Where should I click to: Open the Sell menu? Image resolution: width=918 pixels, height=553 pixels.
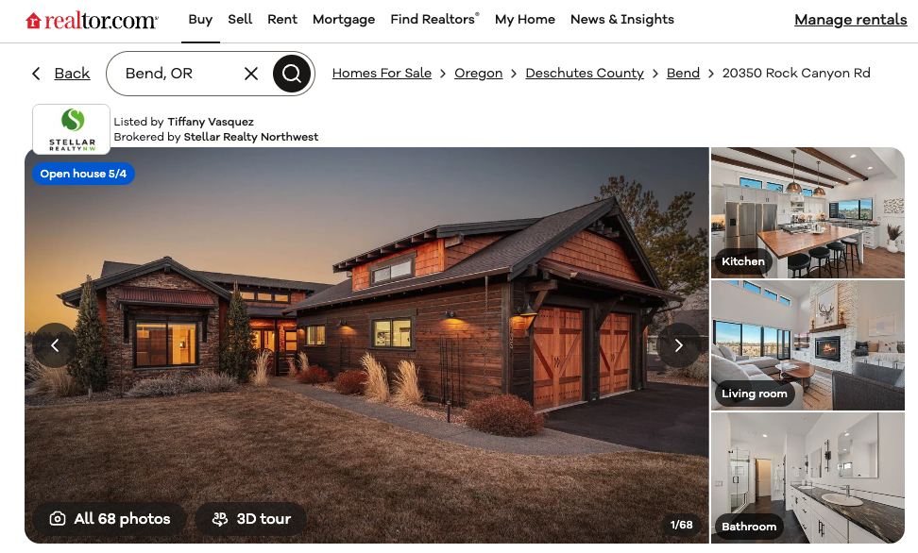point(240,19)
